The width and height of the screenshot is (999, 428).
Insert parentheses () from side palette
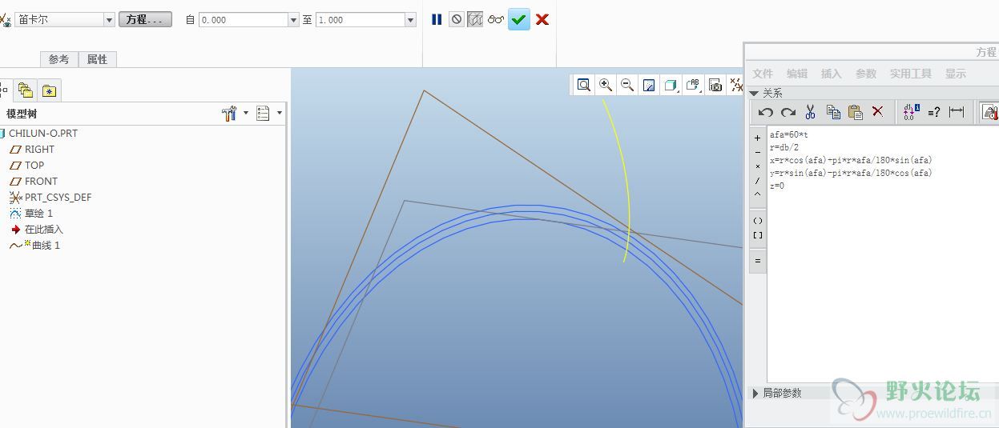(x=758, y=221)
